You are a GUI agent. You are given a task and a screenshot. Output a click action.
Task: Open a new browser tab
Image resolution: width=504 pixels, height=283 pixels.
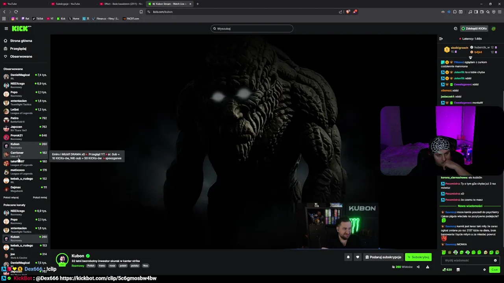click(198, 4)
